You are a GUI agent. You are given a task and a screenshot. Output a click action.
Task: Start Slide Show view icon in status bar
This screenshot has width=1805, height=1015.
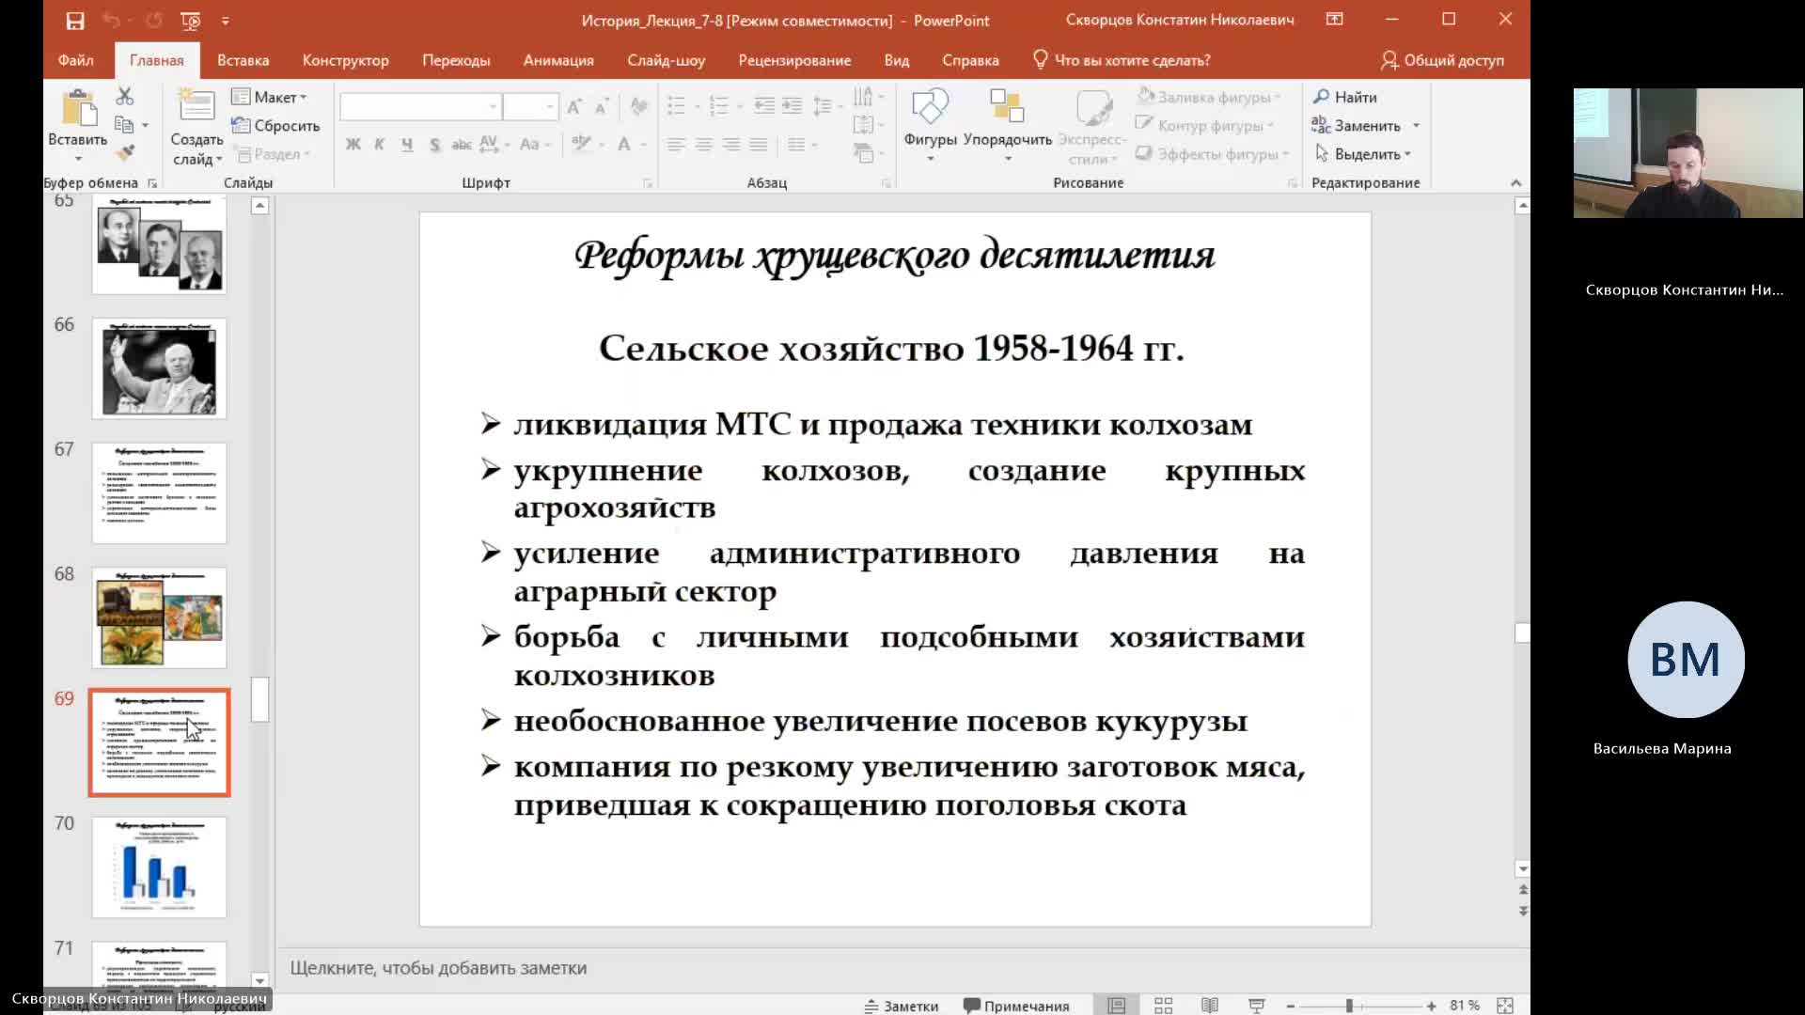(1256, 1006)
